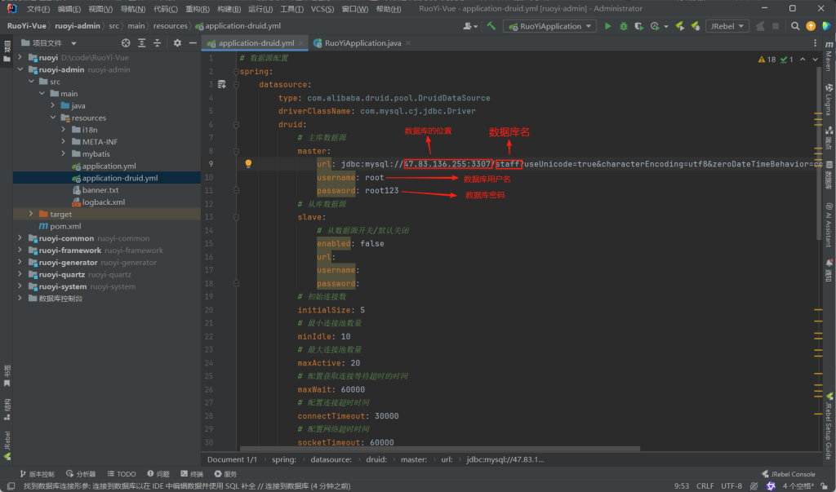Jump to next highlighted error arrow
The image size is (836, 492).
point(816,60)
